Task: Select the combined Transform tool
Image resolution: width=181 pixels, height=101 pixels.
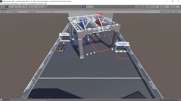Action: (22, 7)
